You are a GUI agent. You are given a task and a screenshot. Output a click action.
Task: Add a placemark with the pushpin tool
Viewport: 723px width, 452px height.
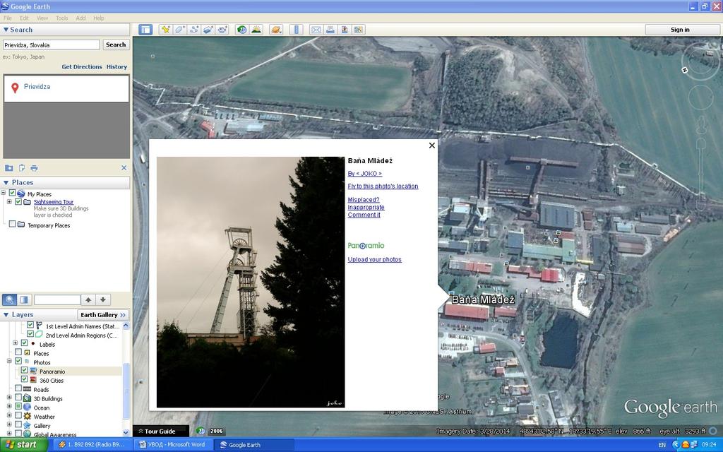coord(165,30)
